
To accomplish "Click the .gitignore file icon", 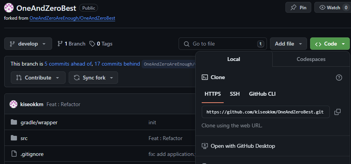I will point(14,154).
